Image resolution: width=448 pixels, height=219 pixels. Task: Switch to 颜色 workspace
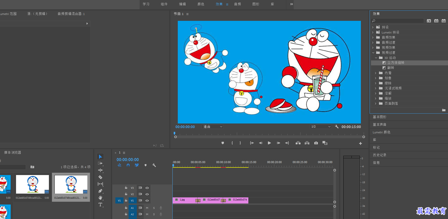tap(201, 4)
